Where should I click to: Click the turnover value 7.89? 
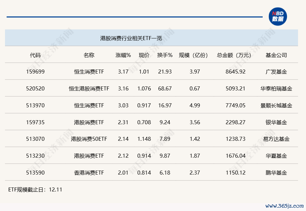[x=165, y=139]
